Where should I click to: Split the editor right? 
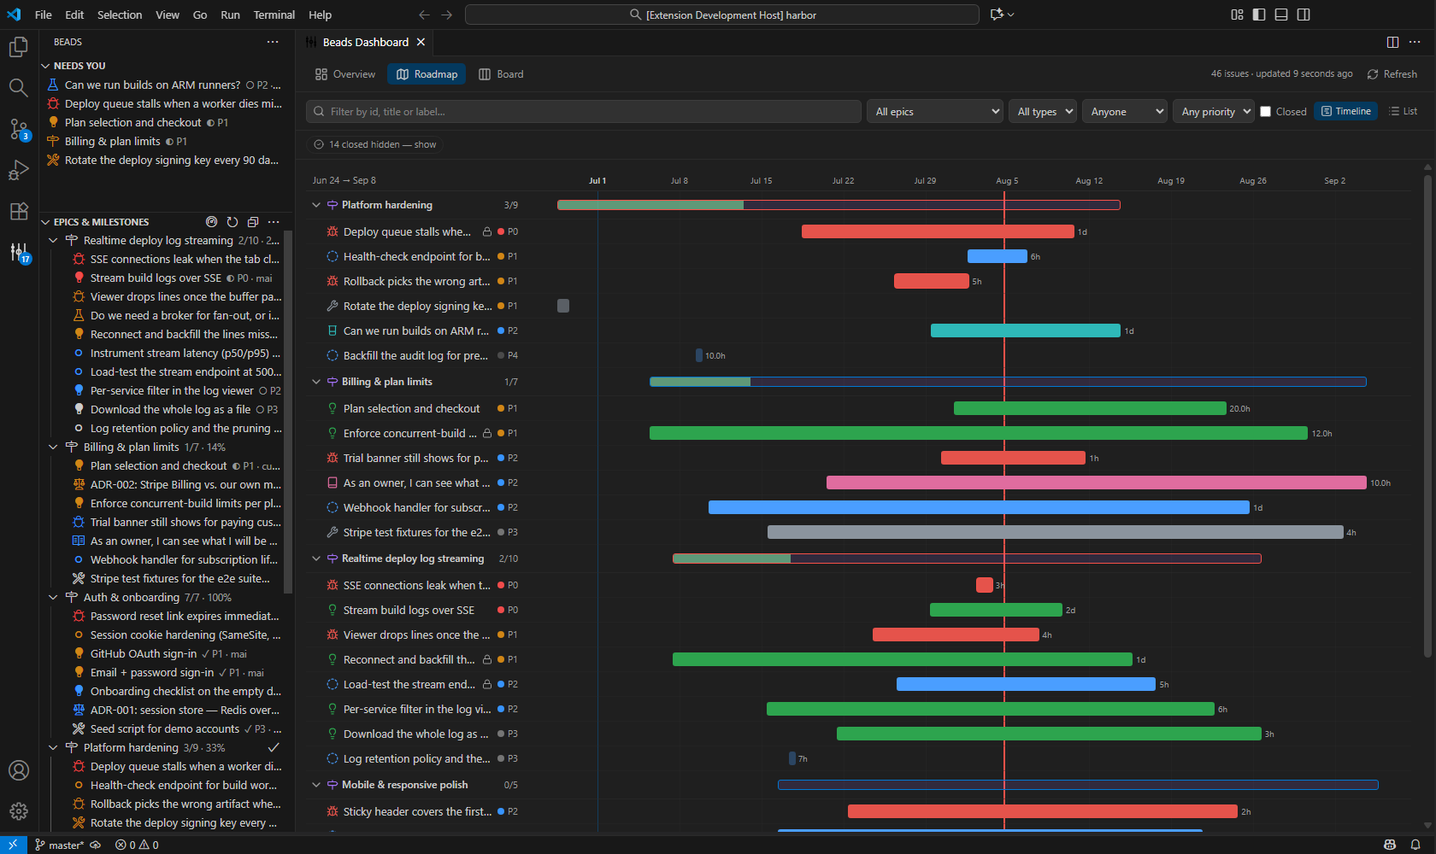(x=1392, y=42)
